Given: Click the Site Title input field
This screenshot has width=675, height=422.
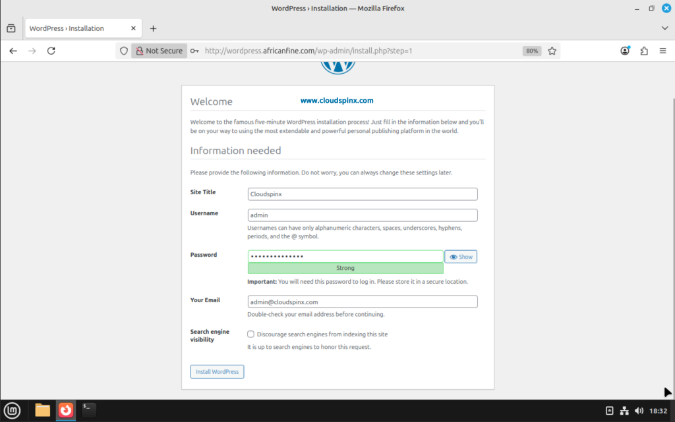Looking at the screenshot, I should point(363,194).
